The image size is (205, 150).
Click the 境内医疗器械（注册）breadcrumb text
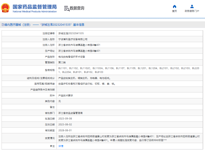click(17, 25)
